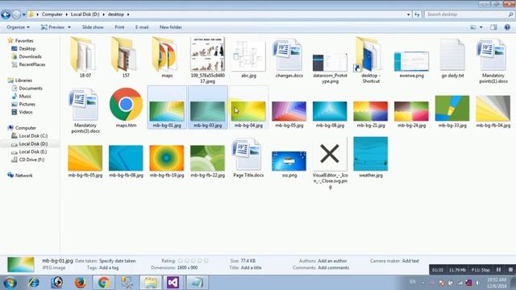Screen dimensions: 516x290
Task: Open the address bar history dropdown
Action: click(409, 14)
